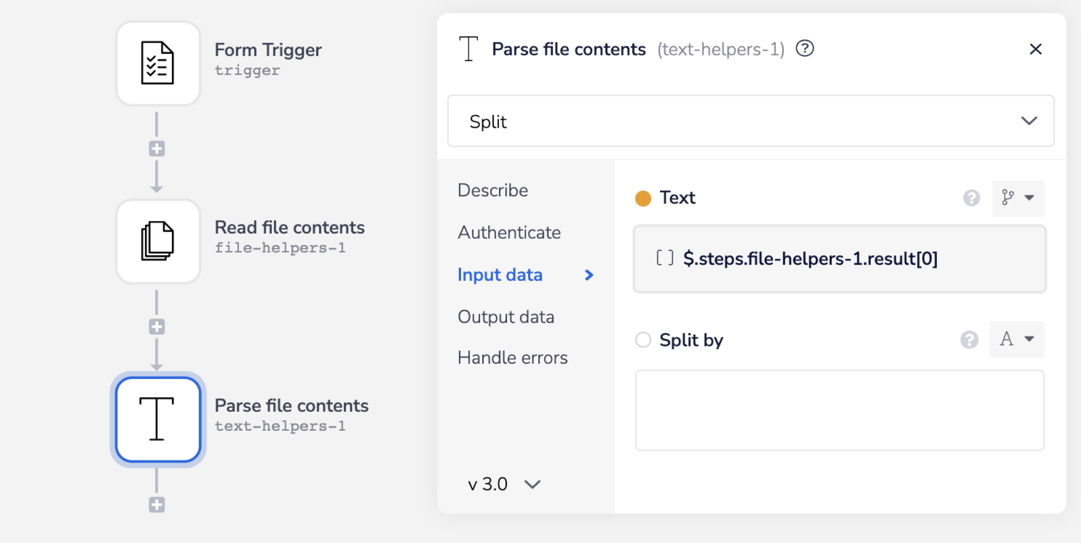
Task: Show help for the Text field
Action: click(x=971, y=198)
